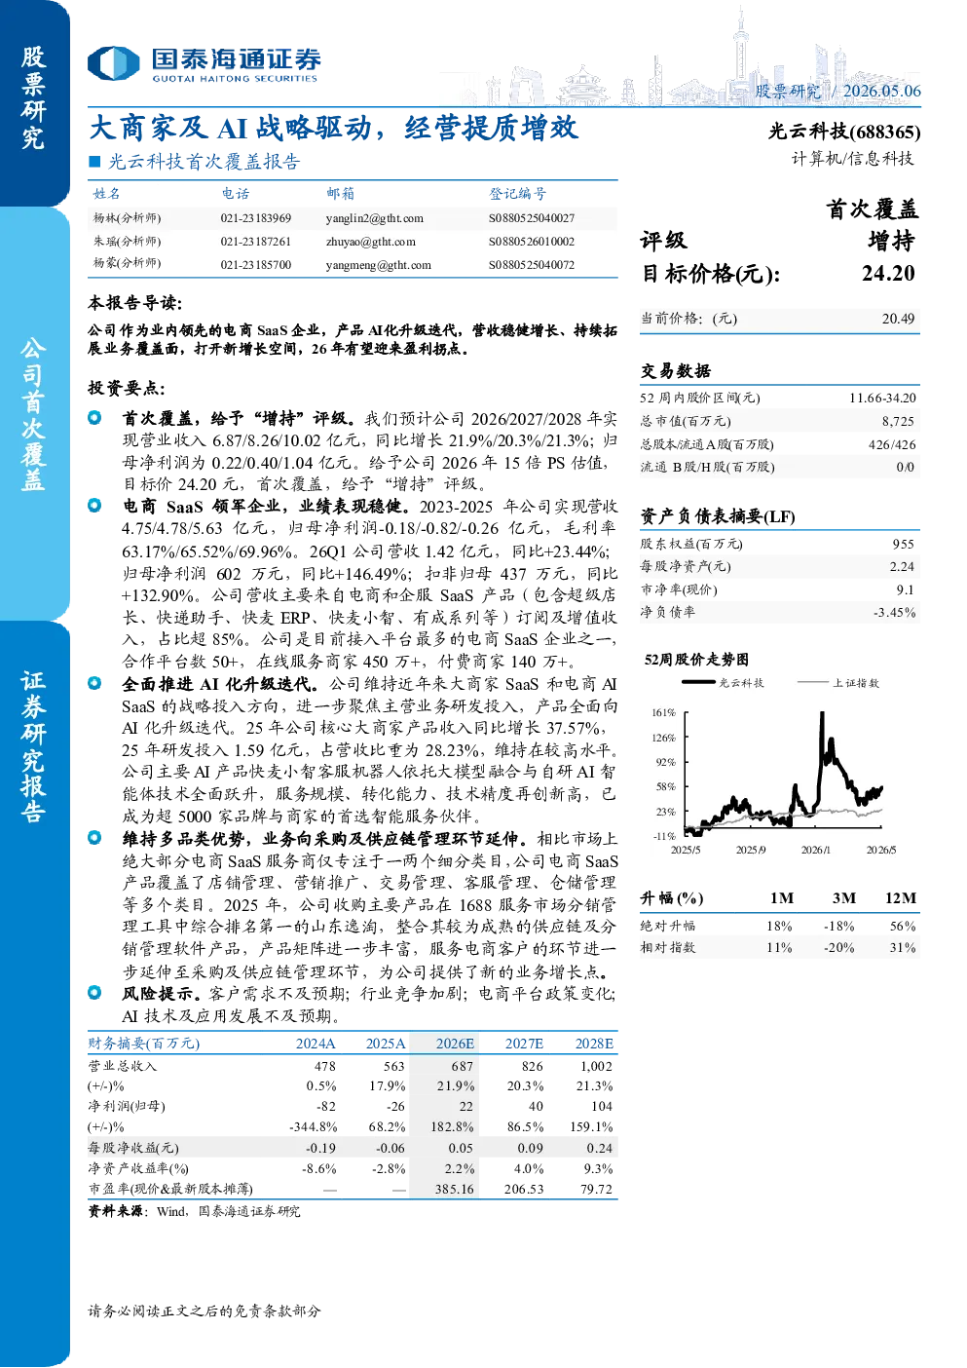Viewport: 967px width, 1368px height.
Task: Click sidebar label 证券研究报告
Action: tap(33, 747)
